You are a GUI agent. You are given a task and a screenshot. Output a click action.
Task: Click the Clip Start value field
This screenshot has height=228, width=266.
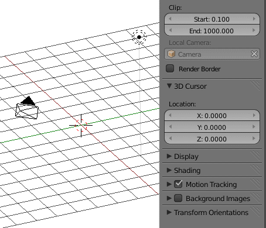(x=212, y=19)
